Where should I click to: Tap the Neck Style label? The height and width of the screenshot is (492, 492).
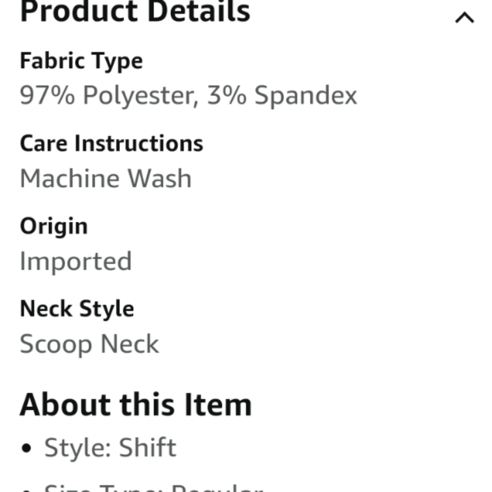tap(77, 309)
